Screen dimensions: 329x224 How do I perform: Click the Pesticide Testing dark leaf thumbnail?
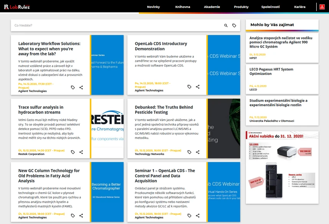click(224, 128)
